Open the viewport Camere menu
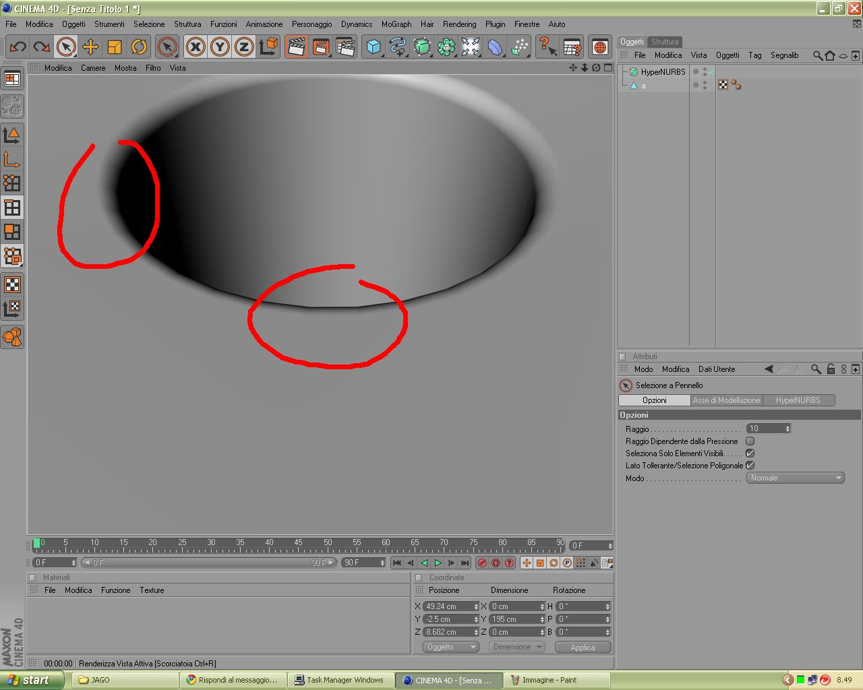Image resolution: width=863 pixels, height=690 pixels. 93,68
